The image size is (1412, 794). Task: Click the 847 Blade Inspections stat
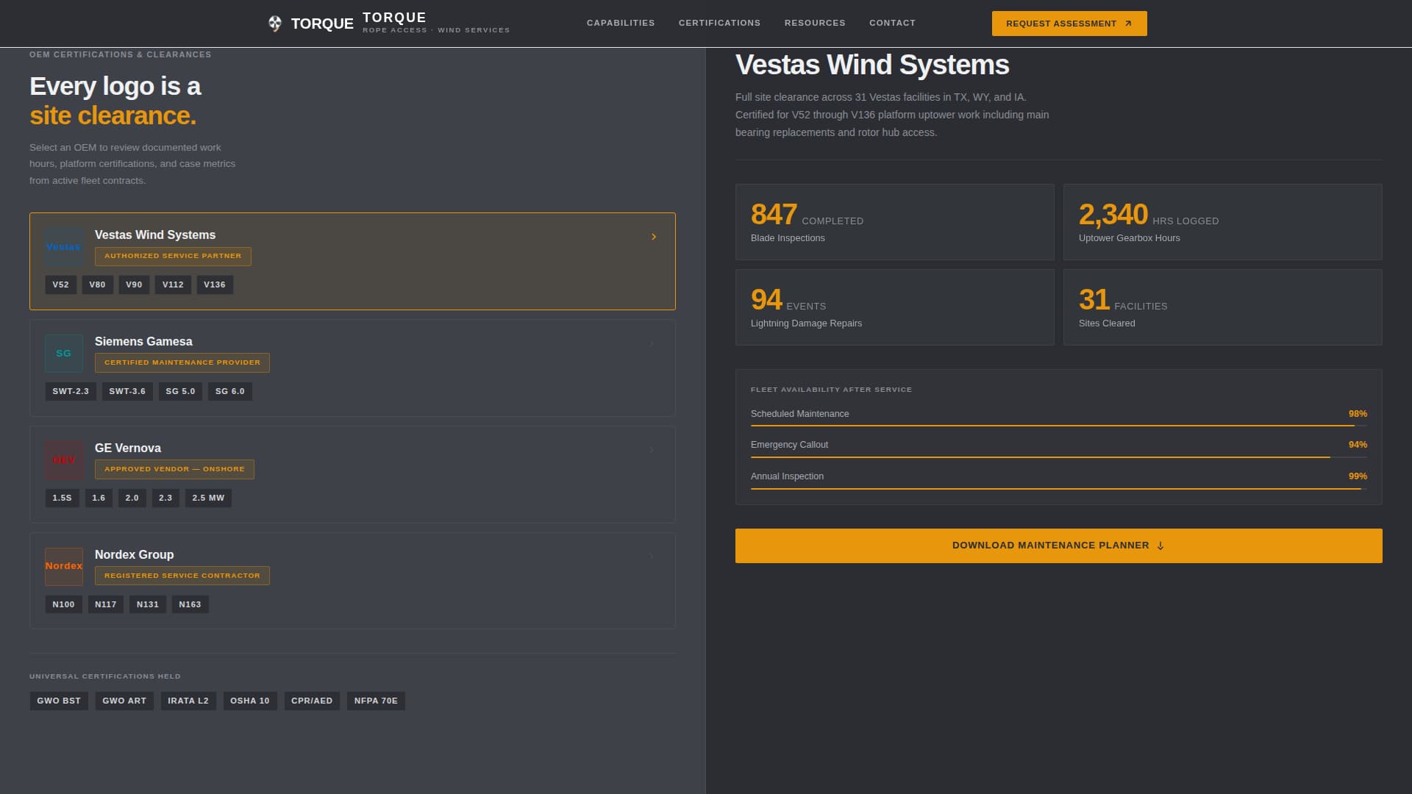[x=895, y=222]
